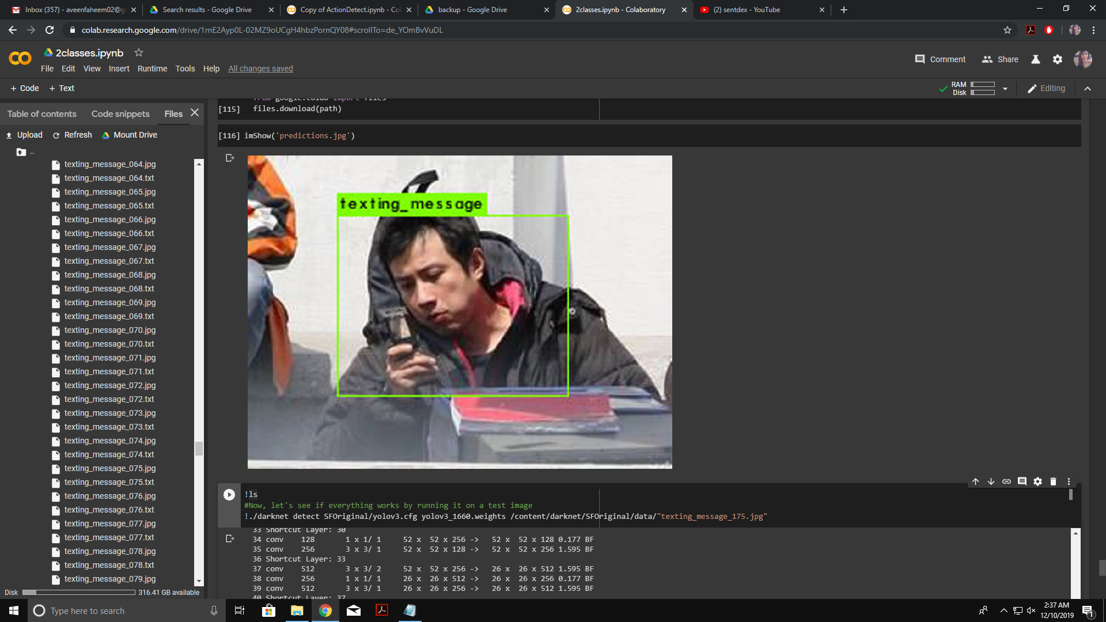Open a new Chrome tab

click(844, 10)
